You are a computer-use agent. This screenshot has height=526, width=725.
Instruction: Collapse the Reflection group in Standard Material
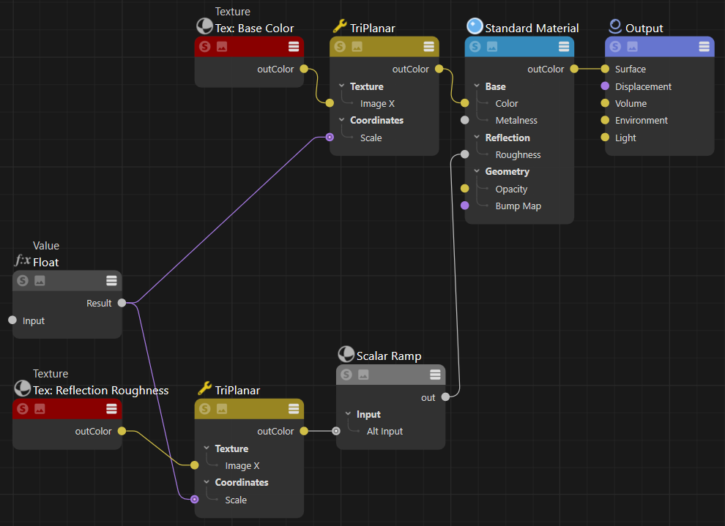click(x=477, y=138)
